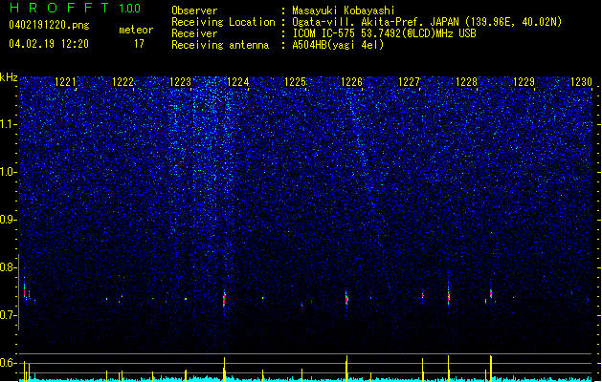Click the 1221 time marker
602x382 pixels.
pos(65,82)
